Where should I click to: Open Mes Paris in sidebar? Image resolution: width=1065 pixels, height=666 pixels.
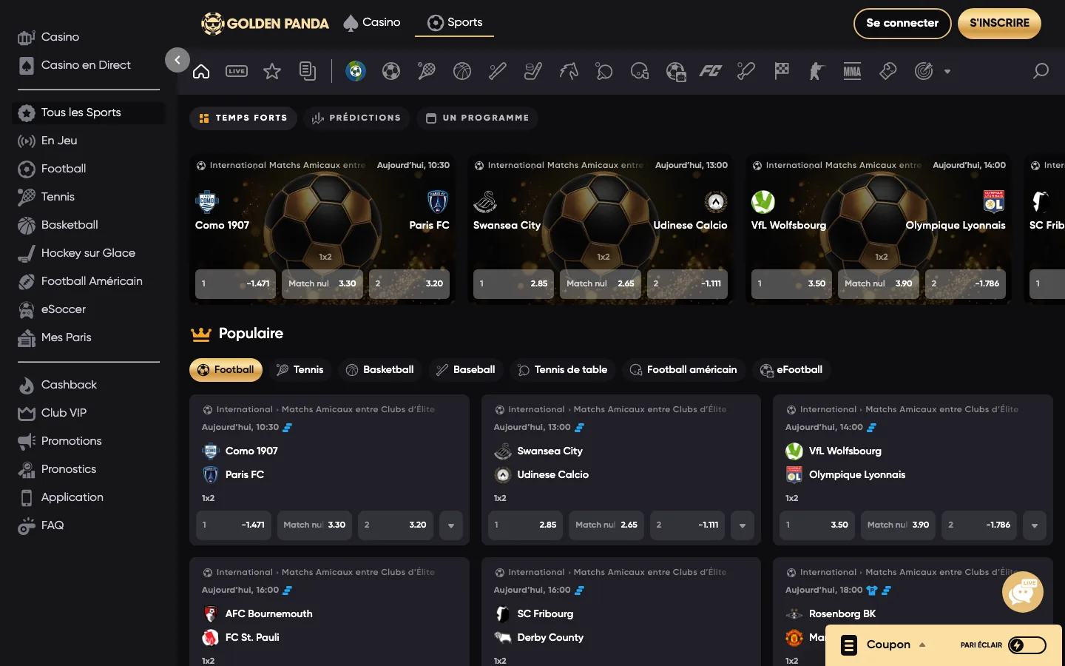(89, 337)
